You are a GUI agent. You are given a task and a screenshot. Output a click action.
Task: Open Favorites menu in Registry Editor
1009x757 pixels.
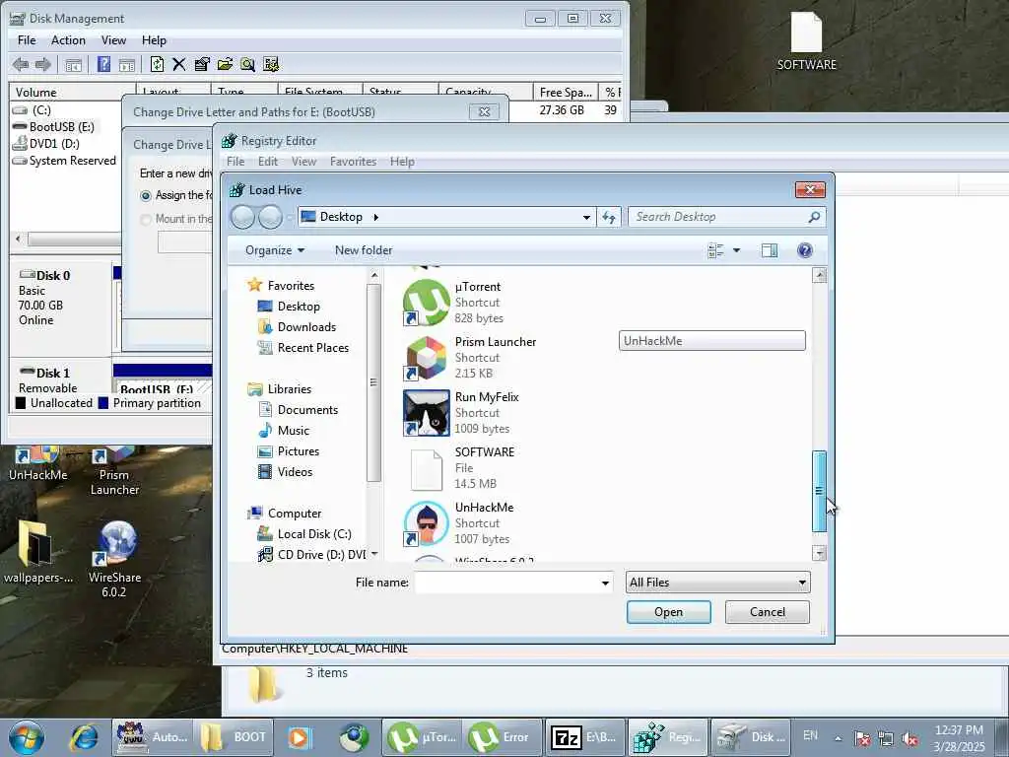[353, 162]
